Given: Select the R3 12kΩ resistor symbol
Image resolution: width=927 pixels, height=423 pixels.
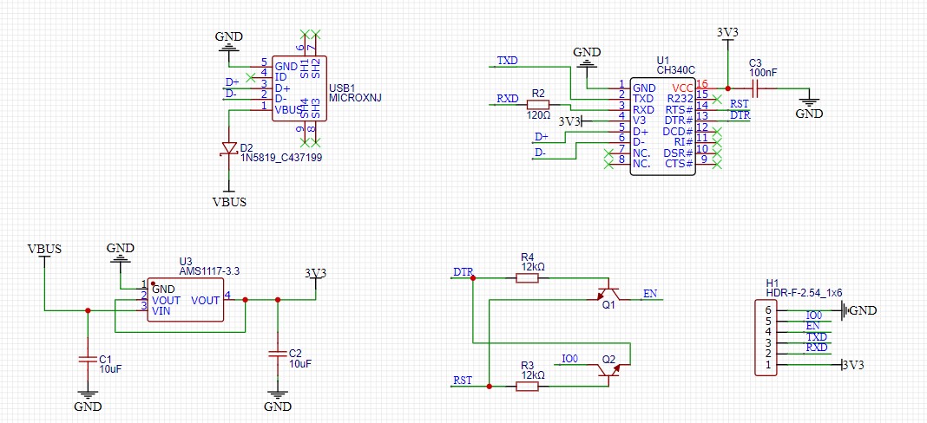Looking at the screenshot, I should [x=527, y=387].
